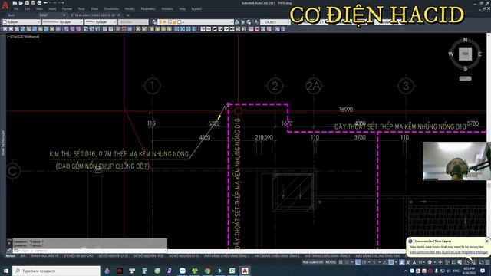Image resolution: width=491 pixels, height=276 pixels.
Task: Open Google Chrome from the taskbar
Action: tap(207, 271)
